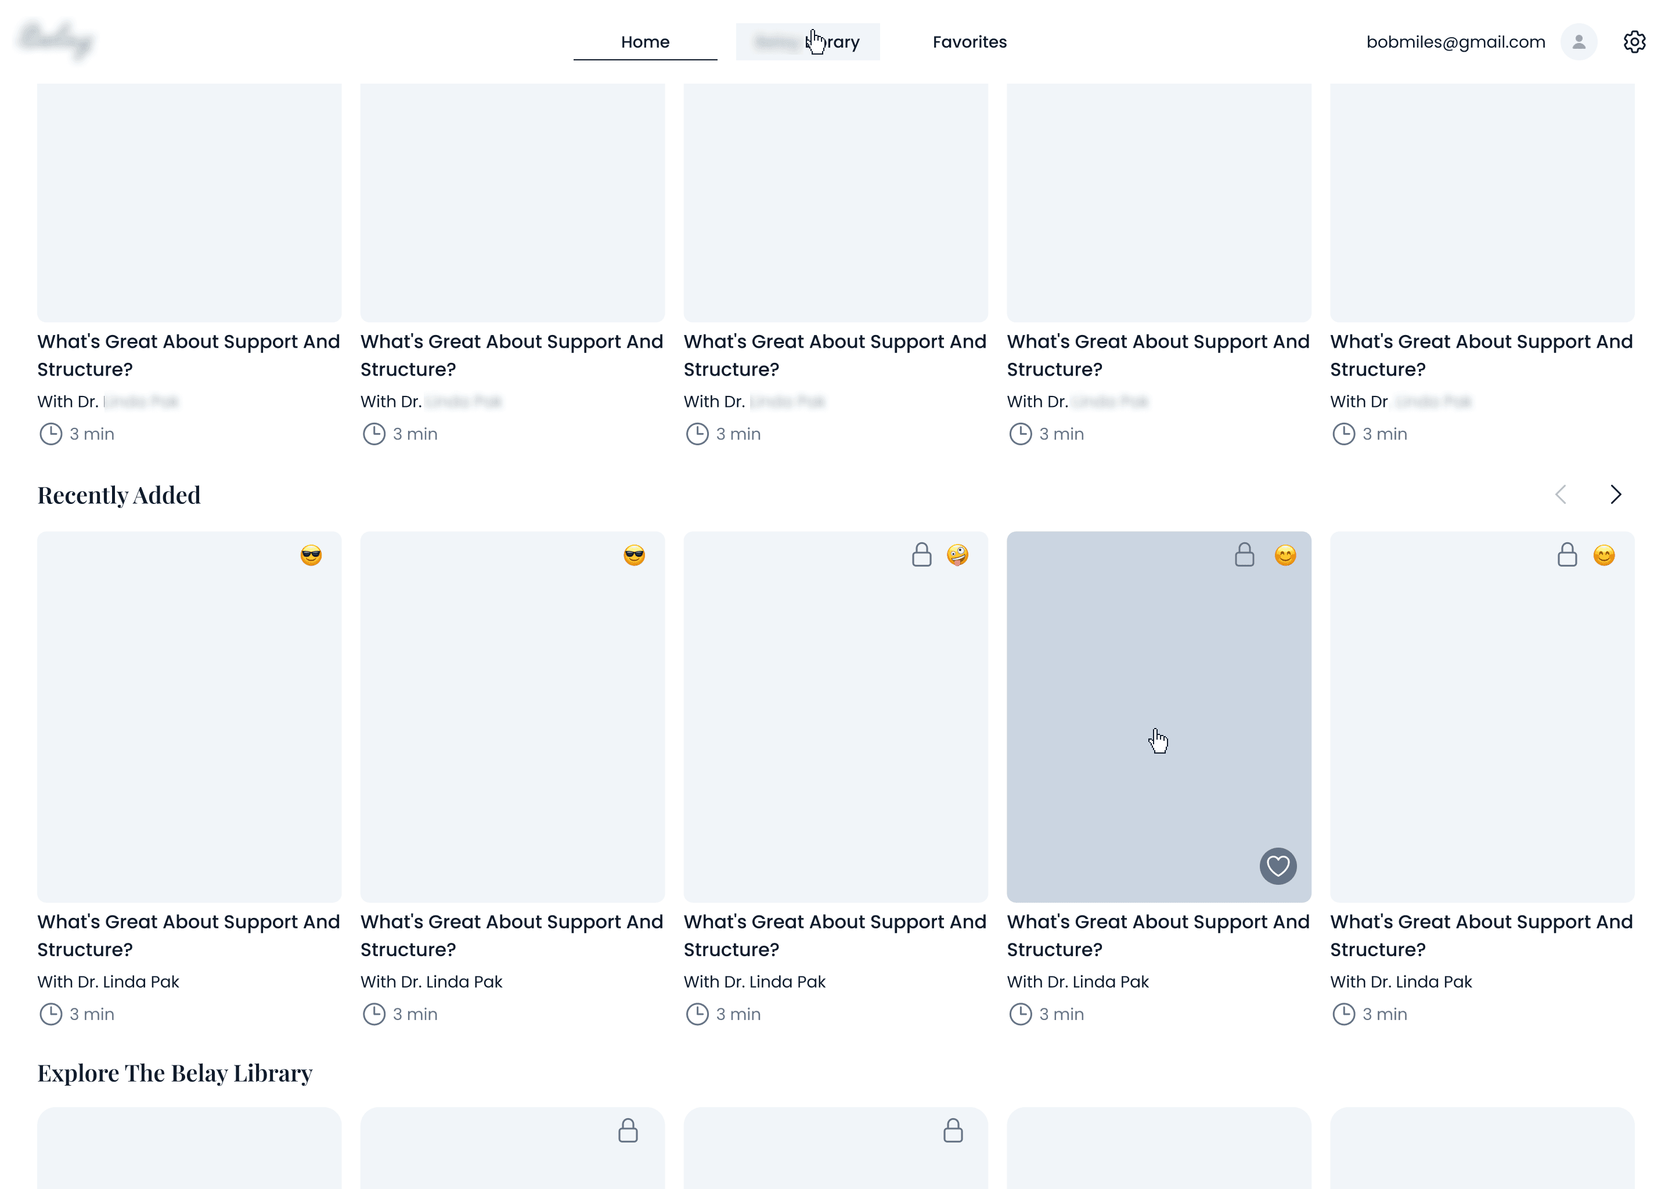
Task: Open the Favorites tab
Action: click(x=969, y=42)
